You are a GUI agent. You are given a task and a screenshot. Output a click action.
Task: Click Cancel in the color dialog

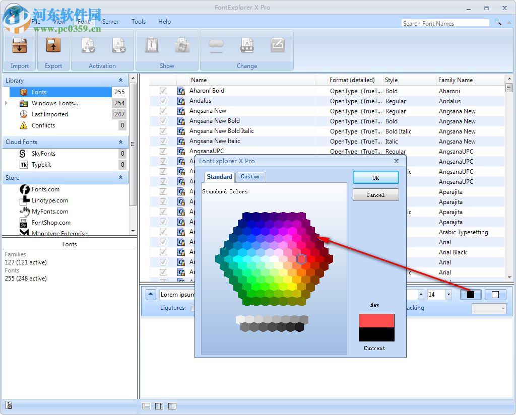coord(375,195)
